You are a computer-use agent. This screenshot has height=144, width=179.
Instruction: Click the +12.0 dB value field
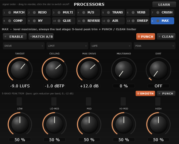pos(89,86)
